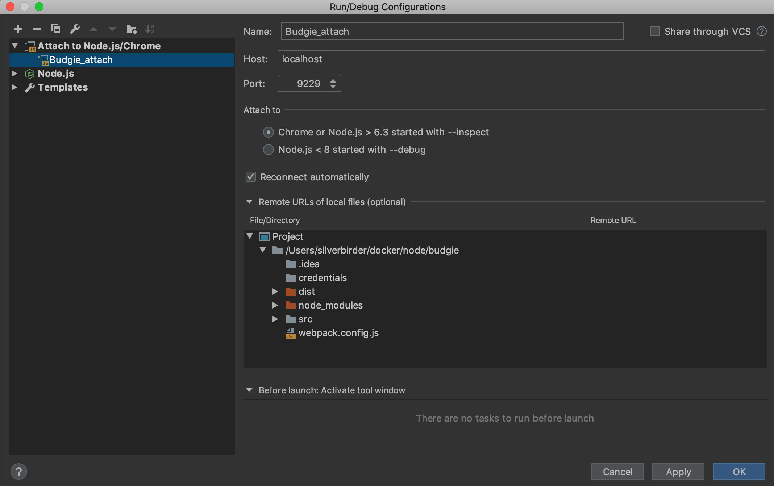Select the Node.js configurations group
The height and width of the screenshot is (486, 774).
[56, 74]
